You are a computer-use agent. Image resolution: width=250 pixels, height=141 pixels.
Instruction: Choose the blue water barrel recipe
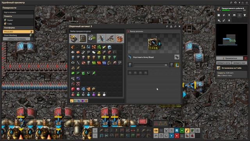pos(73,58)
